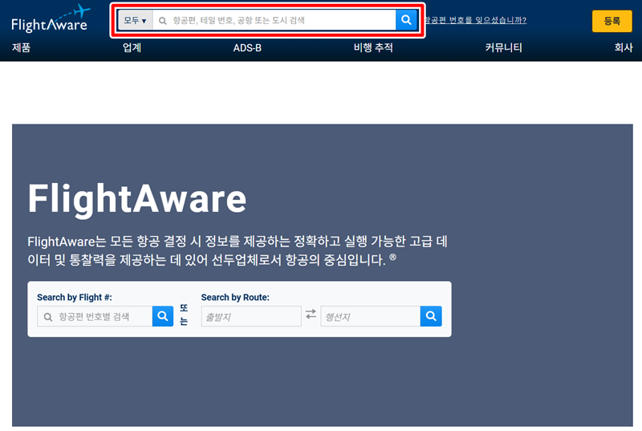Open the 업계 menu
The width and height of the screenshot is (642, 431).
132,48
